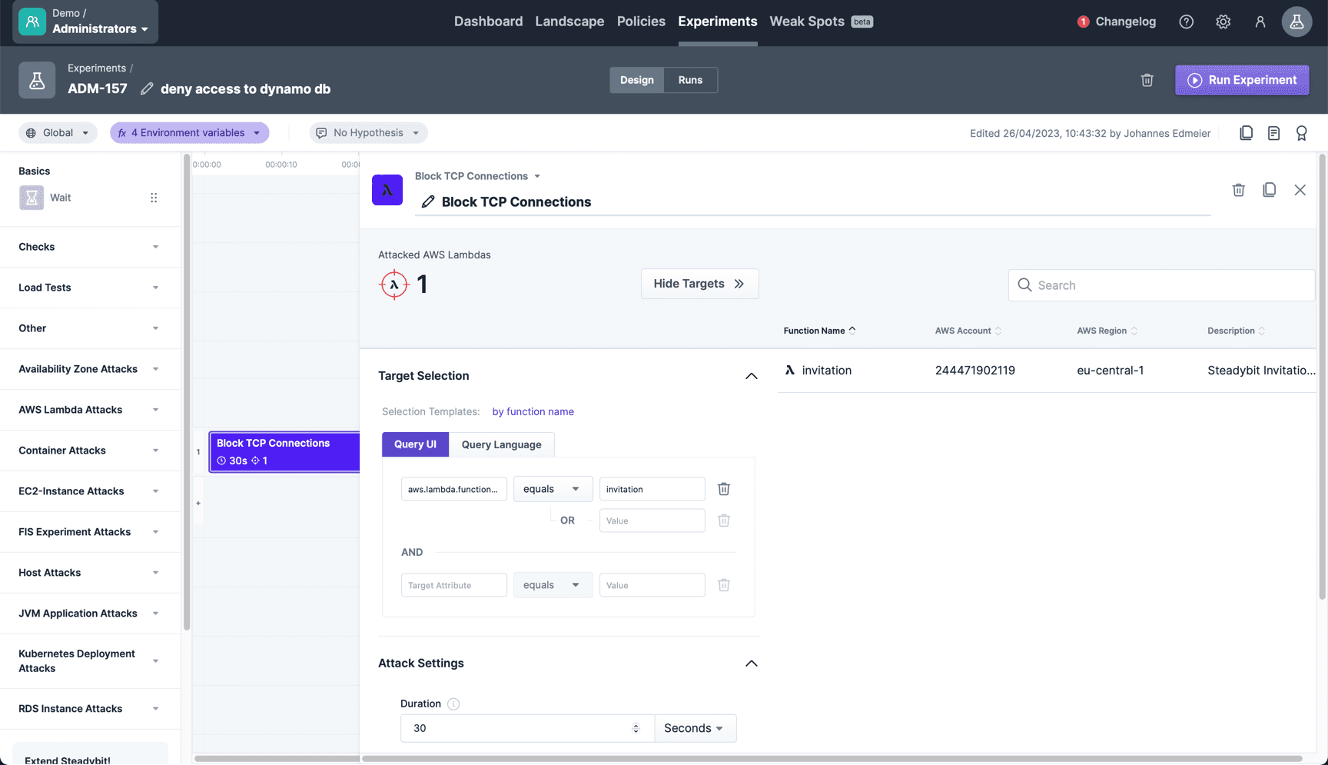This screenshot has height=765, width=1328.
Task: Delete the Block TCP Connections step
Action: click(1238, 189)
